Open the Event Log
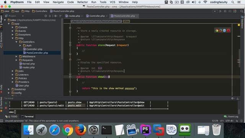 click(231, 117)
